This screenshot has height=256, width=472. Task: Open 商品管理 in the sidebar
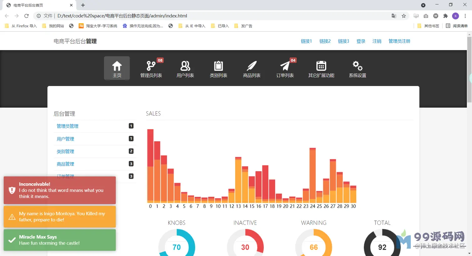(x=65, y=164)
